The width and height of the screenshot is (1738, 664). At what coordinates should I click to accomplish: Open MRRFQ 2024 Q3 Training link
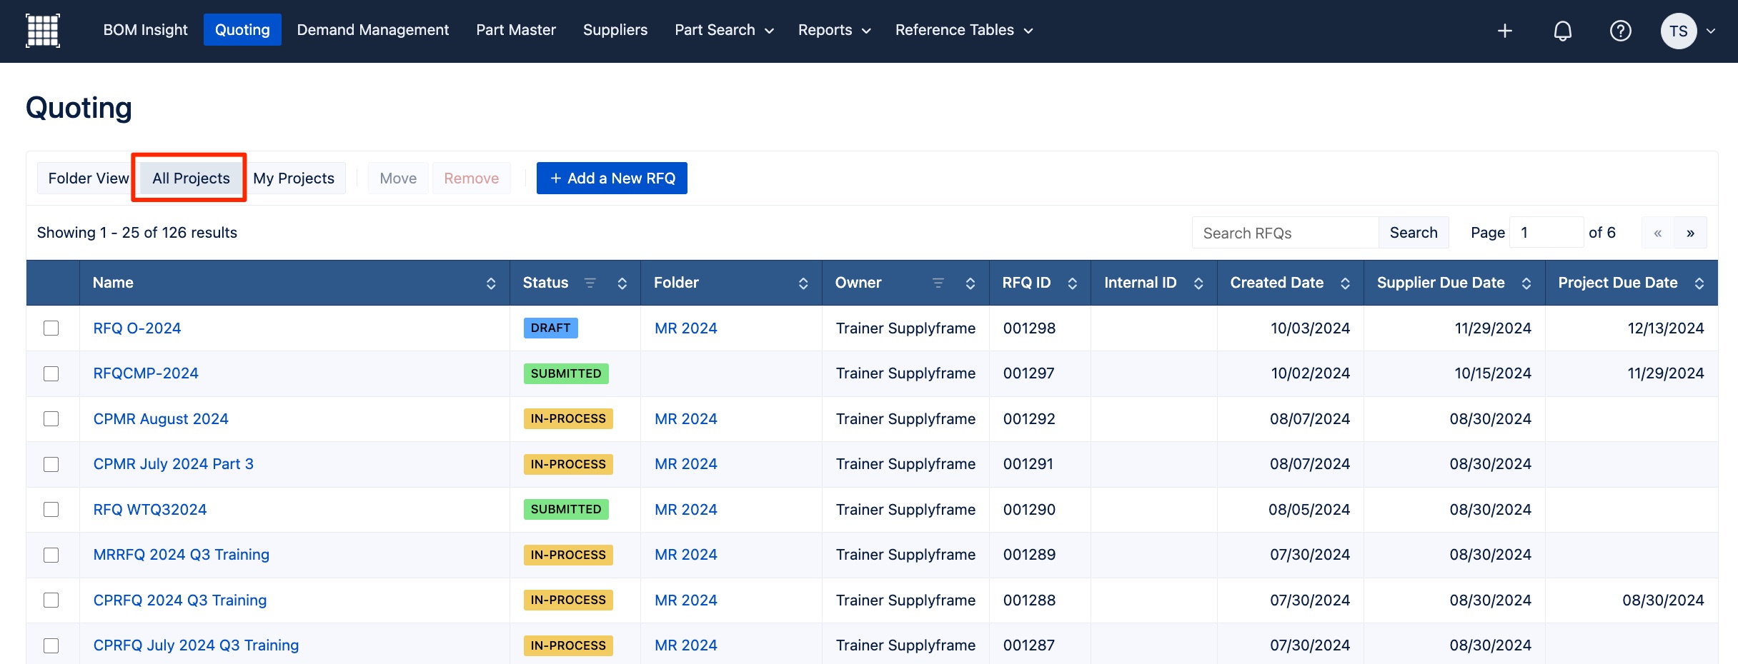tap(182, 555)
